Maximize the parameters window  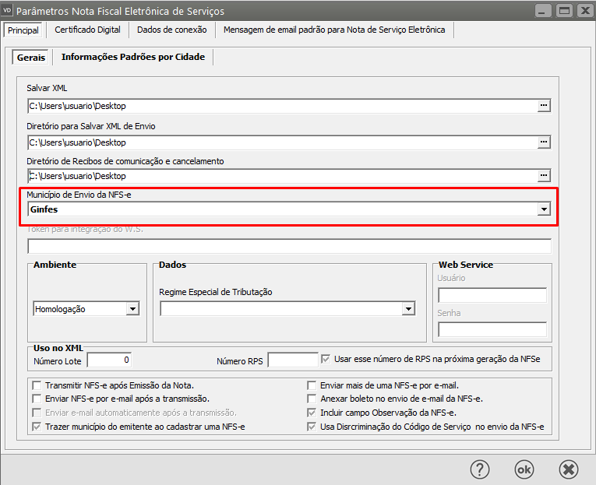(x=563, y=11)
